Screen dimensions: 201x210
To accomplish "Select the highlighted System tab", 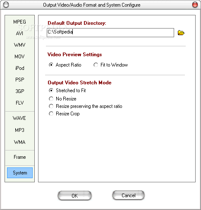I will click(x=20, y=173).
